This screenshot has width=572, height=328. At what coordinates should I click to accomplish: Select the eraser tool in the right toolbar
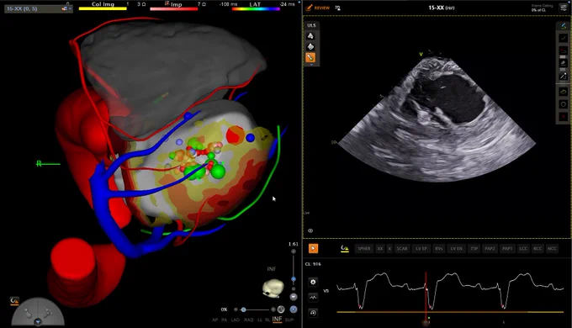[x=563, y=63]
